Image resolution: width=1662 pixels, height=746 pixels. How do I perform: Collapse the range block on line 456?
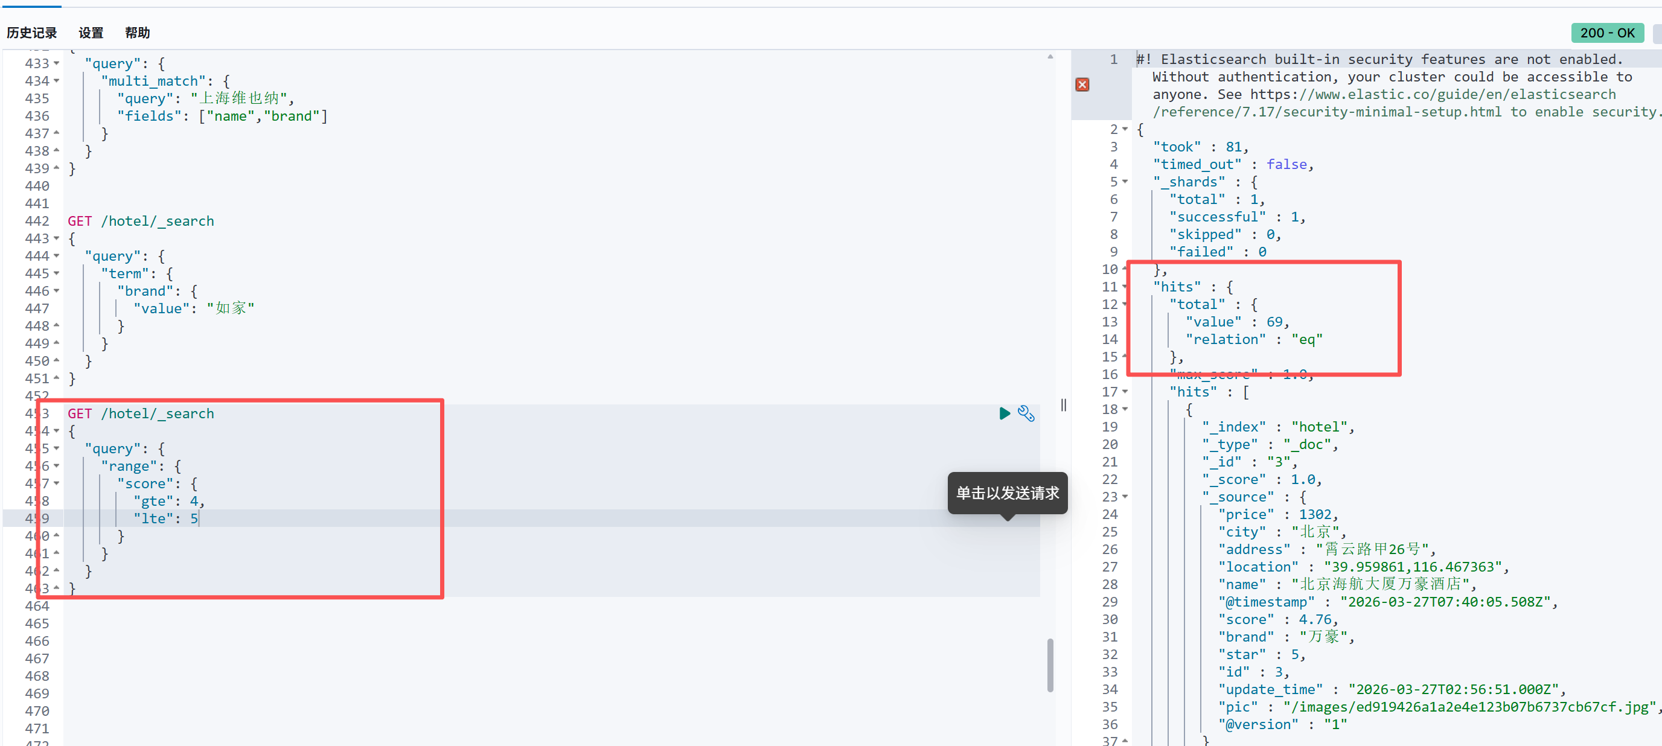57,465
